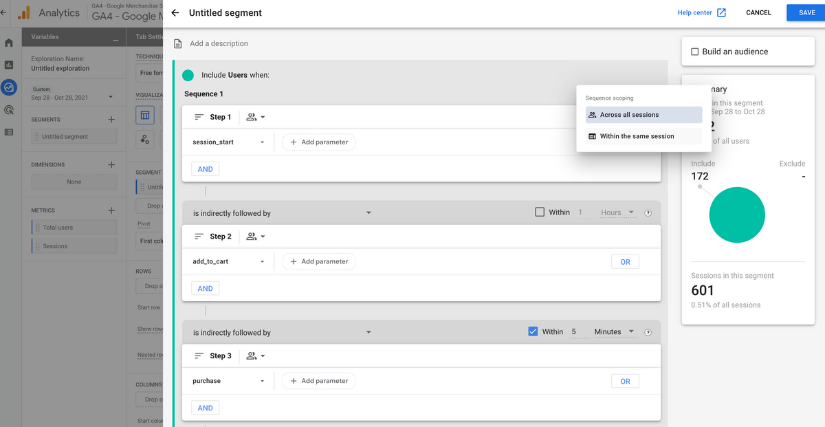Click SAVE to save the segment
Viewport: 825px width, 427px height.
point(805,12)
